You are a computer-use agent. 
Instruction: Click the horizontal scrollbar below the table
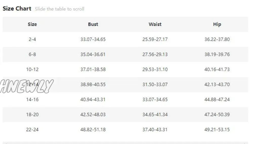tap(125, 143)
